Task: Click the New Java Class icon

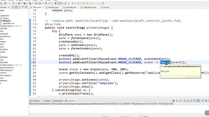Action: click(x=40, y=3)
